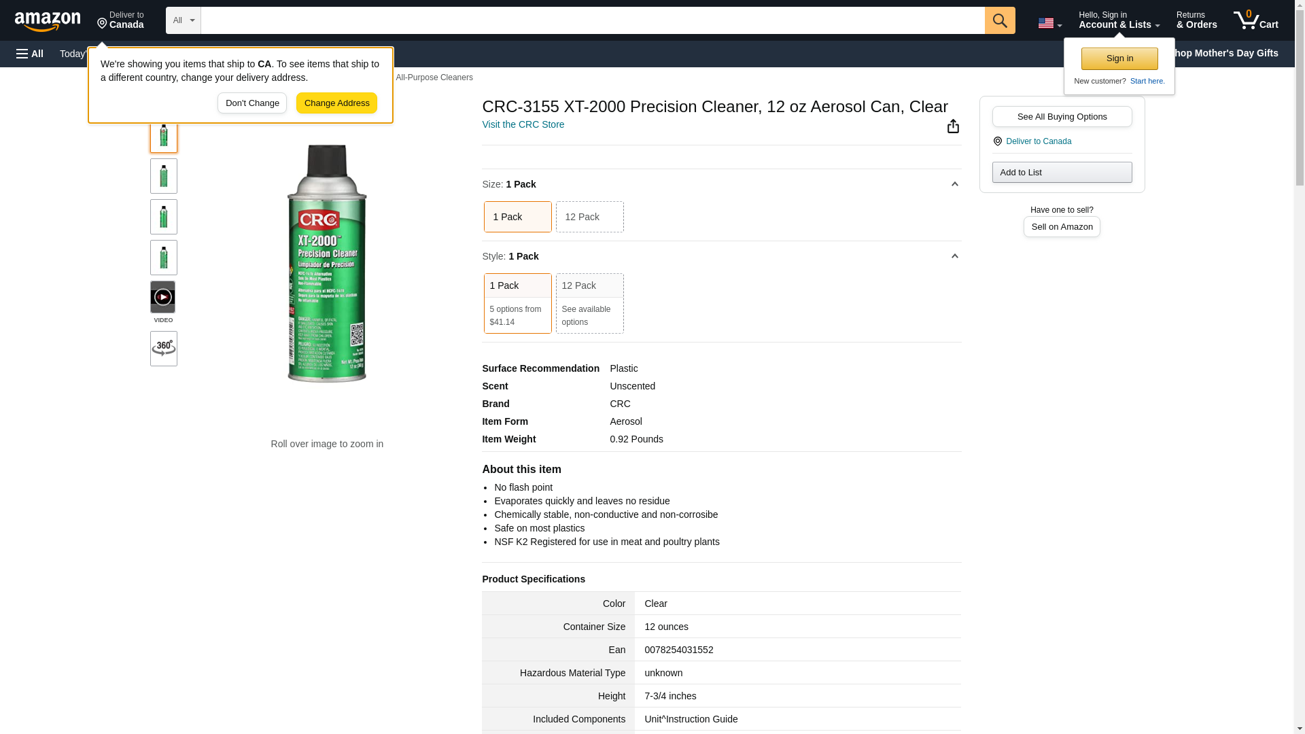
Task: Collapse the Size section chevron
Action: coord(954,184)
